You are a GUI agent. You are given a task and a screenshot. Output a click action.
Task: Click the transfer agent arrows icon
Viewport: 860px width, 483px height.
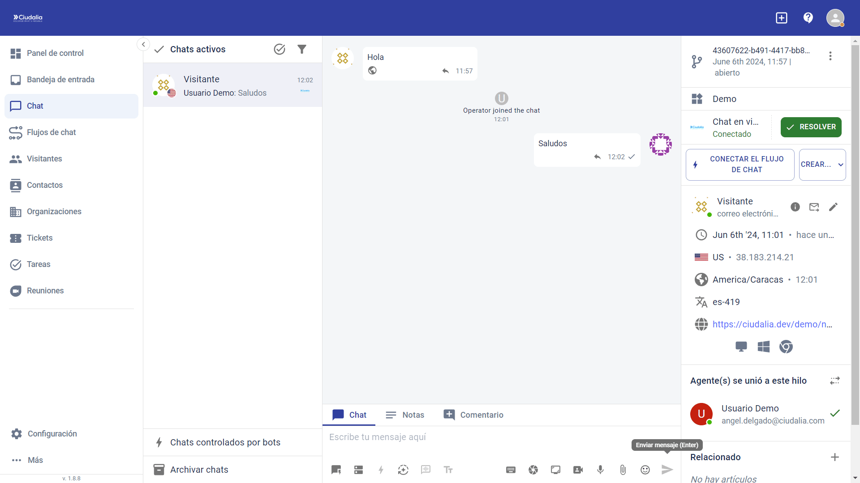pos(834,381)
